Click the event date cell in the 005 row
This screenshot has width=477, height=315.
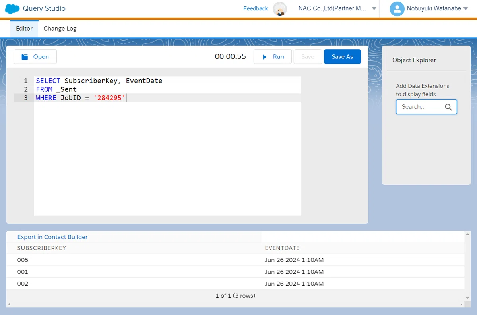pos(294,260)
